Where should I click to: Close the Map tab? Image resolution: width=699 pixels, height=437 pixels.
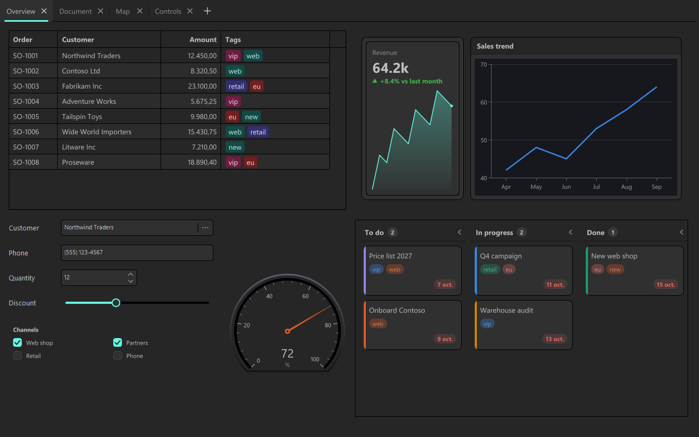[x=140, y=11]
